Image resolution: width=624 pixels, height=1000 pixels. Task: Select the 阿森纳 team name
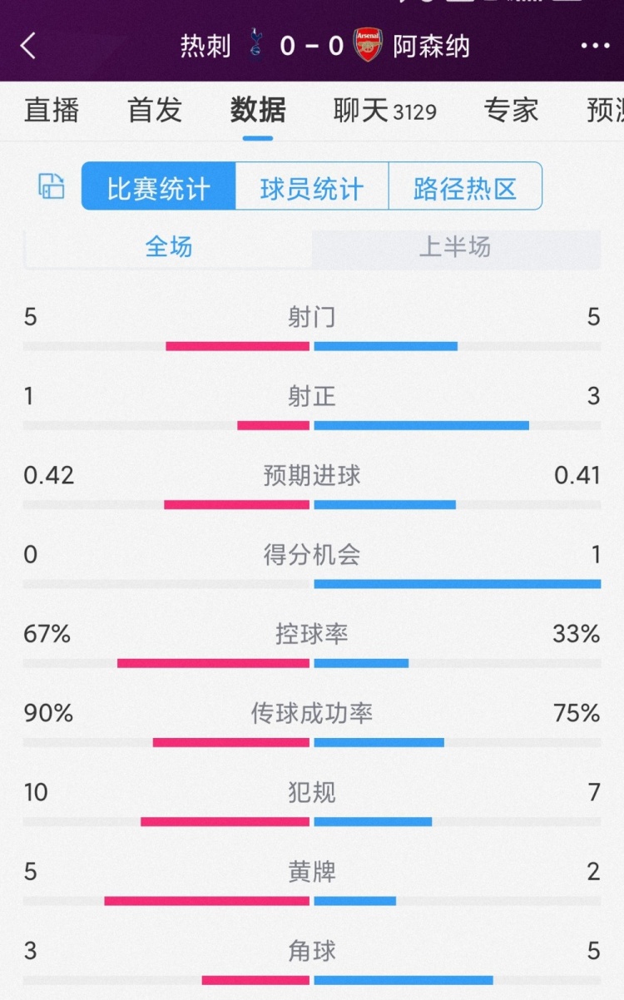pos(426,47)
